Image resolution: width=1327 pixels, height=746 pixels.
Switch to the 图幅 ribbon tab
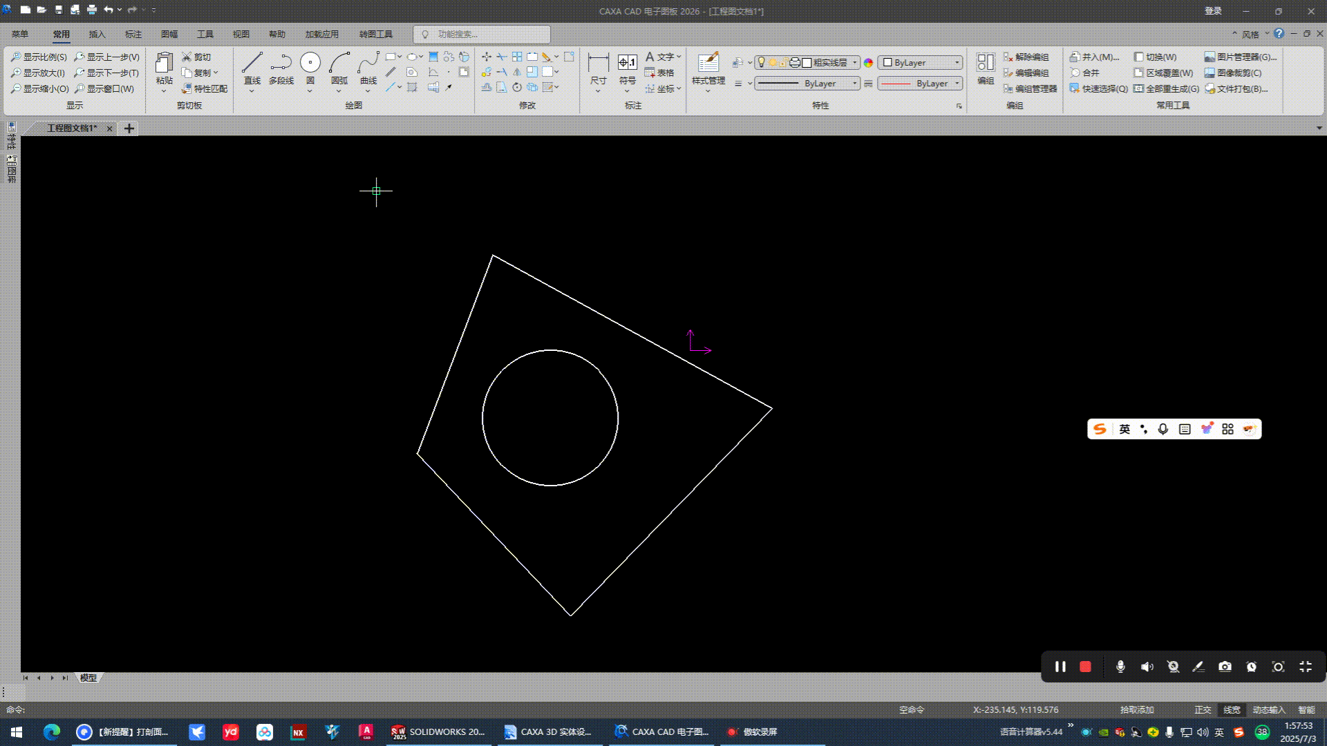click(169, 34)
